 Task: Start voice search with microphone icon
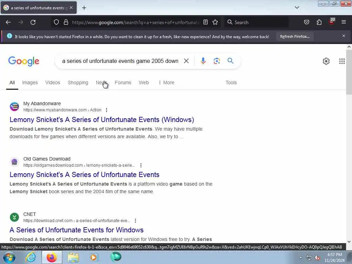[x=203, y=61]
